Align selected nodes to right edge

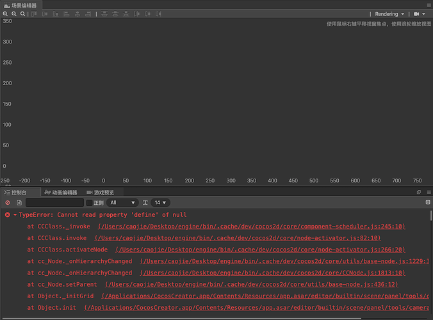pos(88,14)
